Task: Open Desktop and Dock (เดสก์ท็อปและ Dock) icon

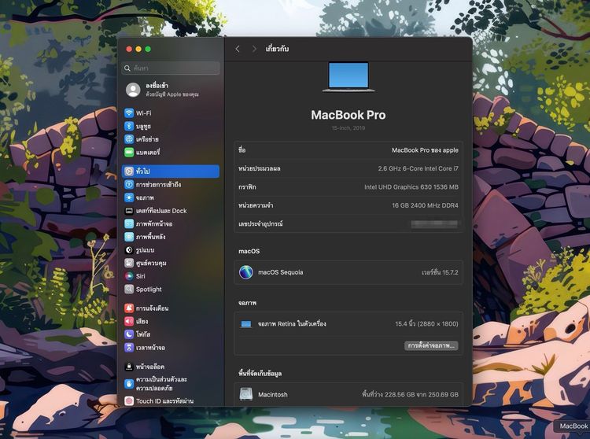Action: point(129,211)
